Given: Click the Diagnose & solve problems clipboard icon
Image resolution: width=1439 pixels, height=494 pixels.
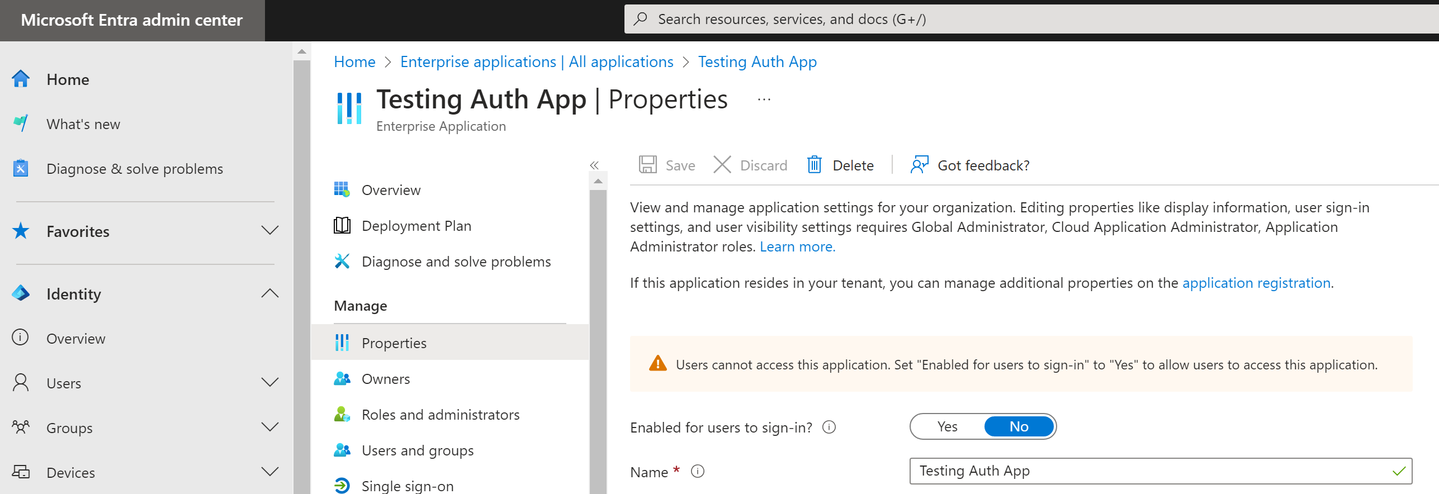Looking at the screenshot, I should click(21, 168).
